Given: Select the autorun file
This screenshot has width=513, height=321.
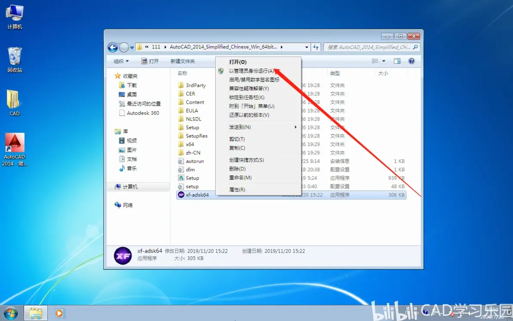Looking at the screenshot, I should (191, 161).
